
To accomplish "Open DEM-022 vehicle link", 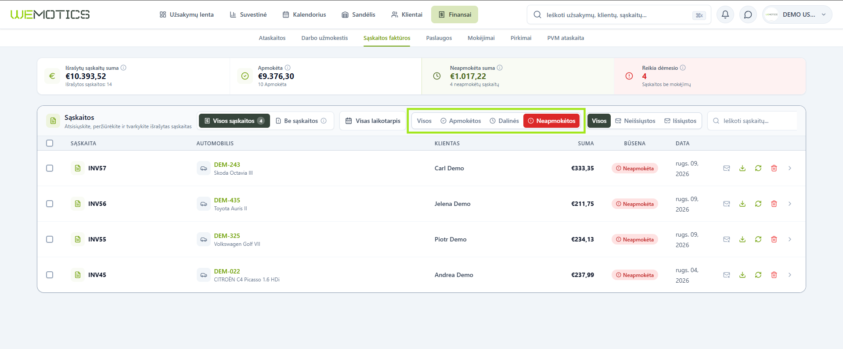I will pos(227,271).
